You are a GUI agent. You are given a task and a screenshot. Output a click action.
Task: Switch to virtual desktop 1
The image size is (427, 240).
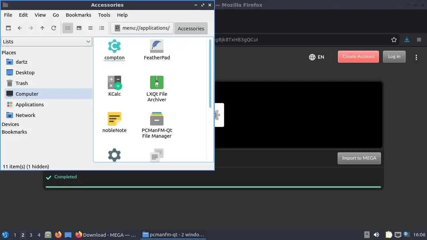pyautogui.click(x=15, y=235)
